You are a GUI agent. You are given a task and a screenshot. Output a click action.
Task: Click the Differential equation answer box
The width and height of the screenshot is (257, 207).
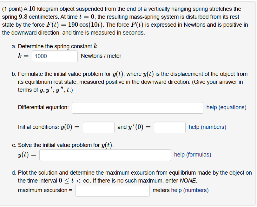pos(137,108)
